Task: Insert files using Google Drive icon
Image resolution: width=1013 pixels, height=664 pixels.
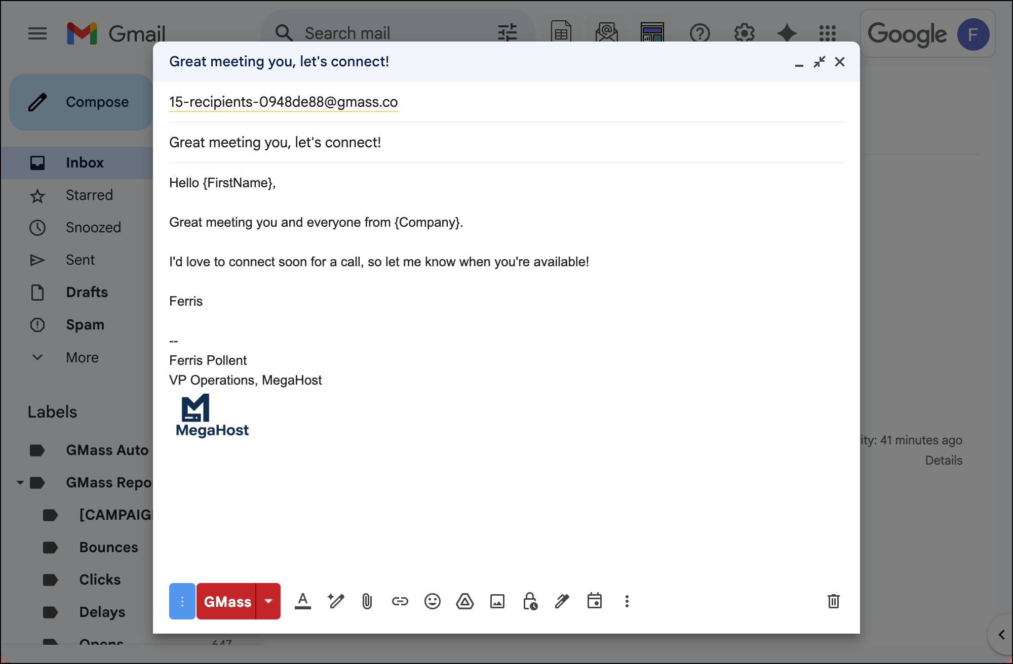Action: 464,601
